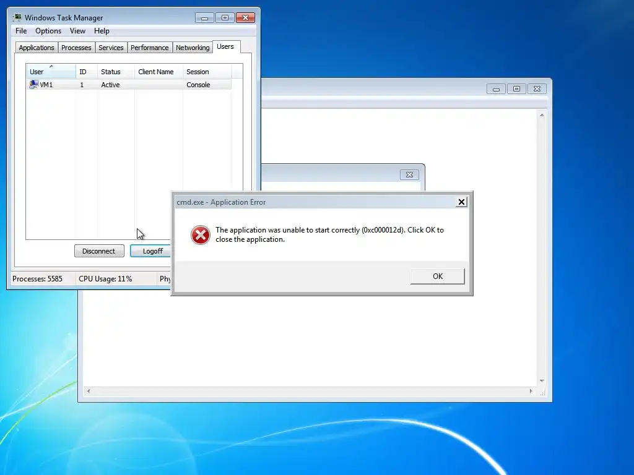Click the ID value 1 in VM1 row
This screenshot has height=475, width=634.
click(82, 85)
